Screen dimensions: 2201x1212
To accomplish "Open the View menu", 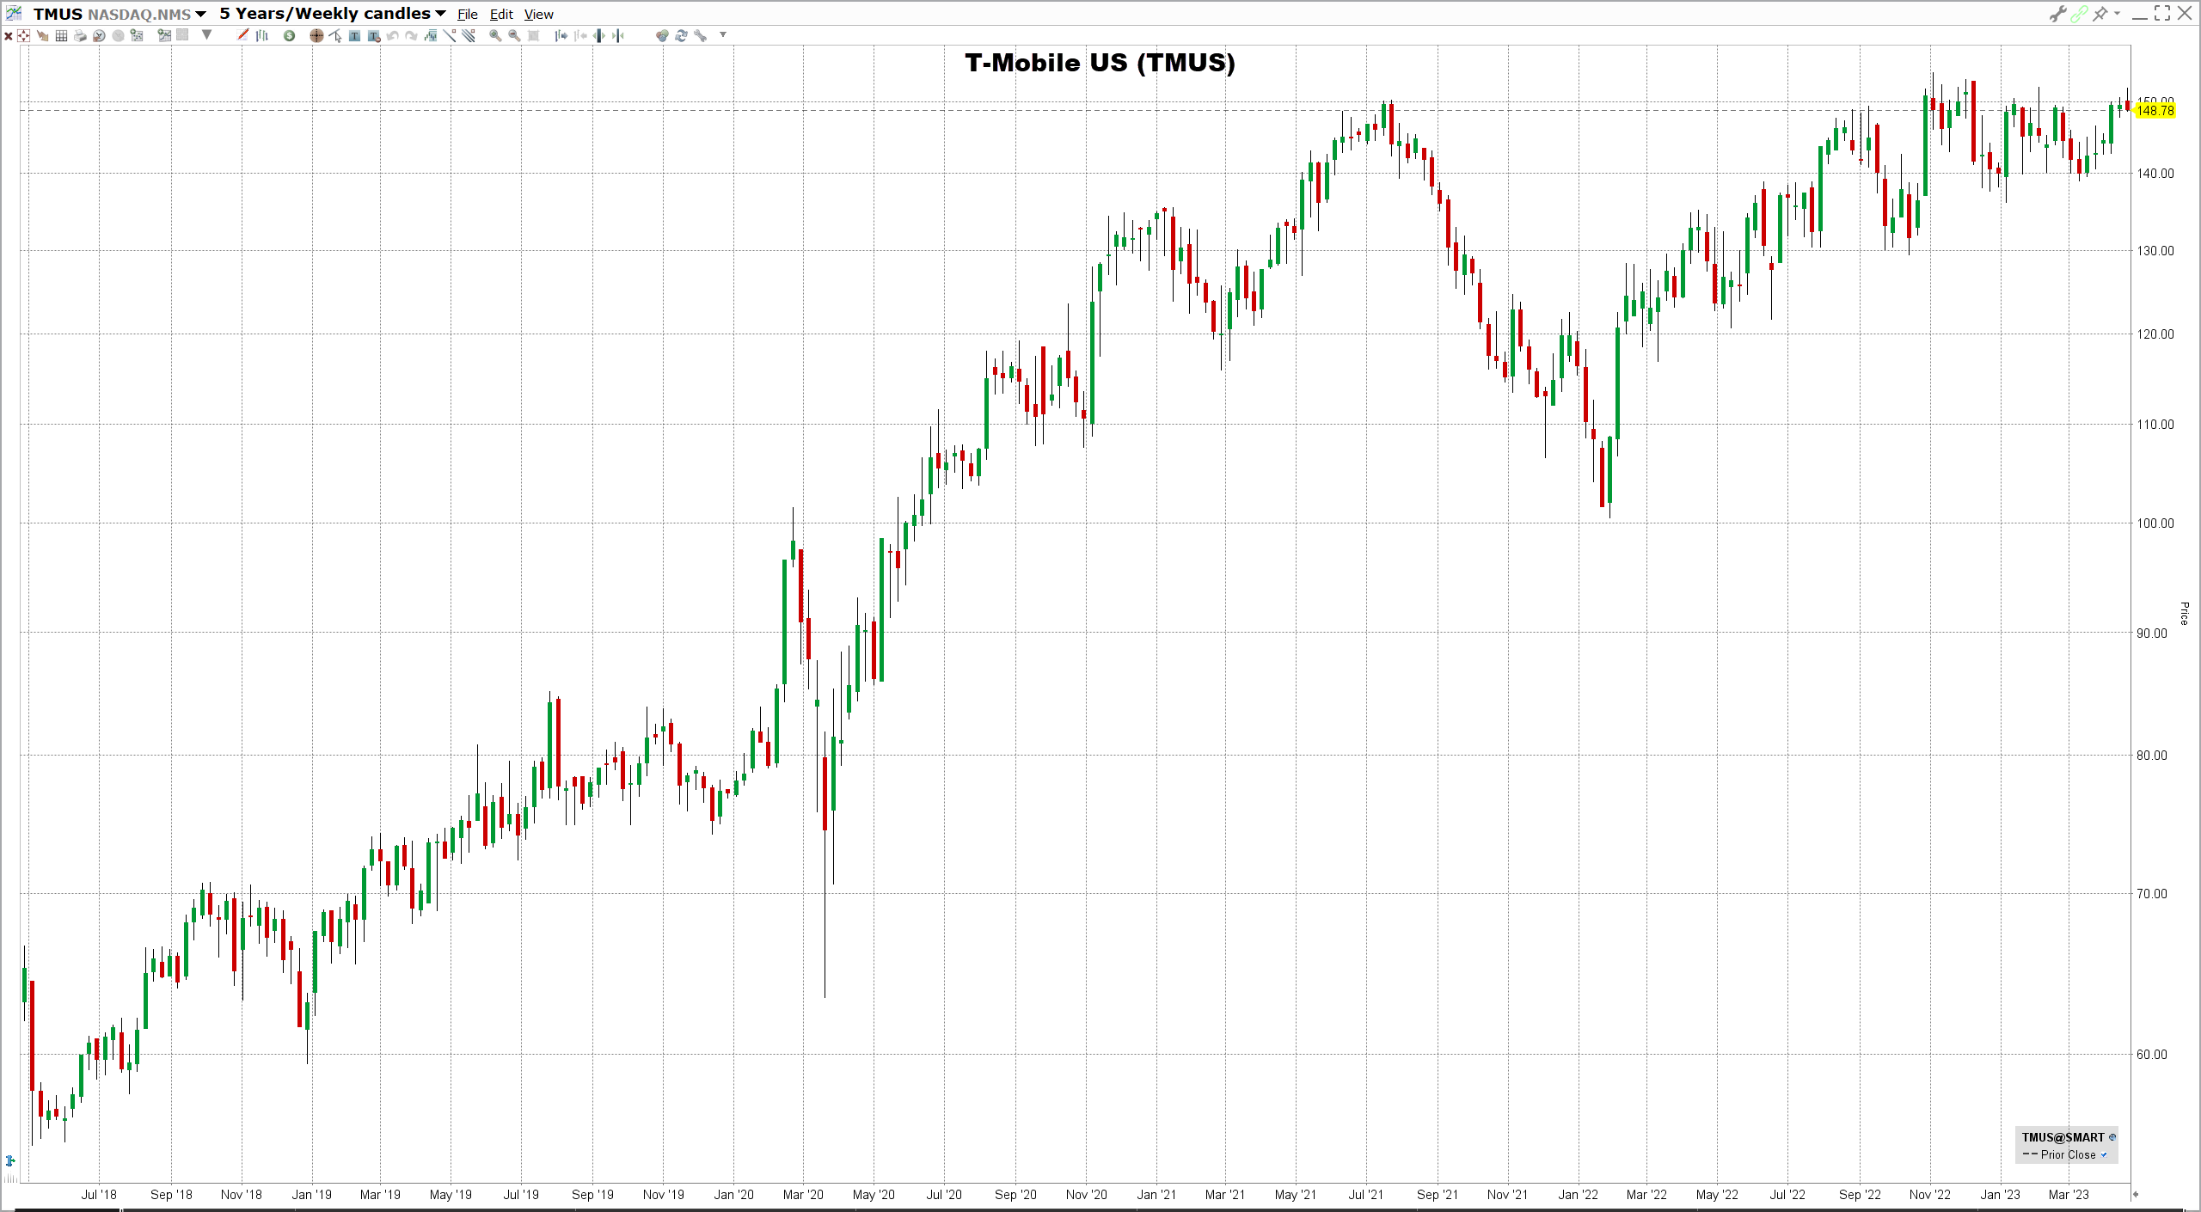I will [539, 15].
